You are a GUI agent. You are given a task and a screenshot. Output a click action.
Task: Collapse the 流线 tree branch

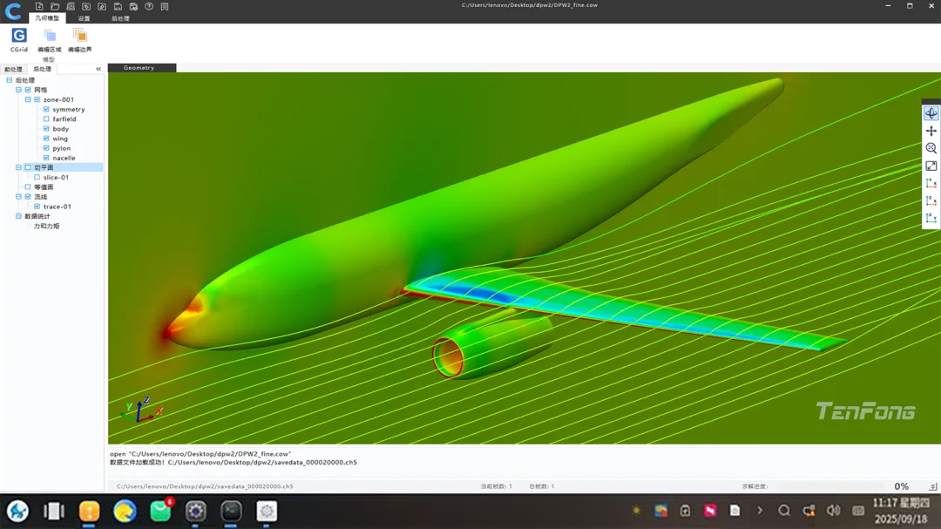(x=18, y=197)
